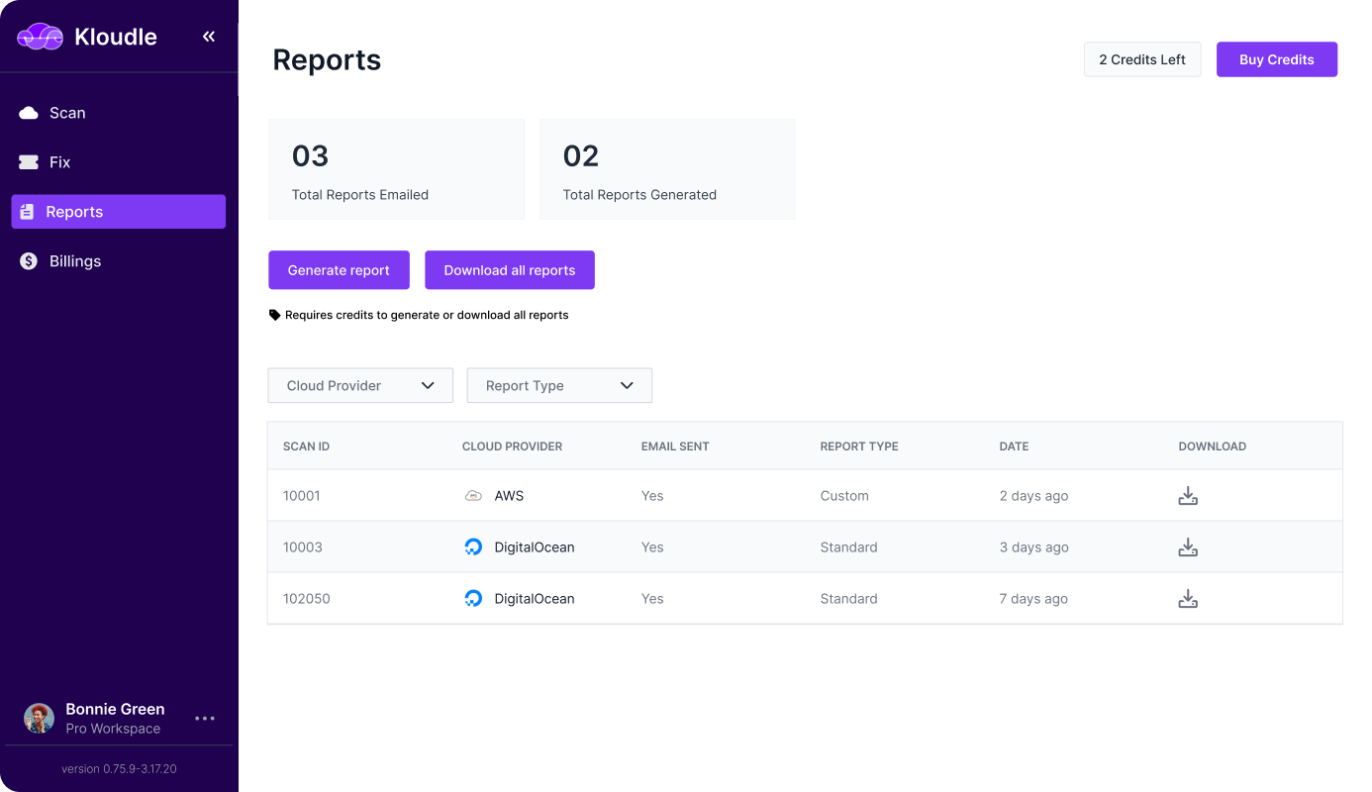Collapse the sidebar with double chevron icon
The image size is (1372, 792).
pos(209,37)
